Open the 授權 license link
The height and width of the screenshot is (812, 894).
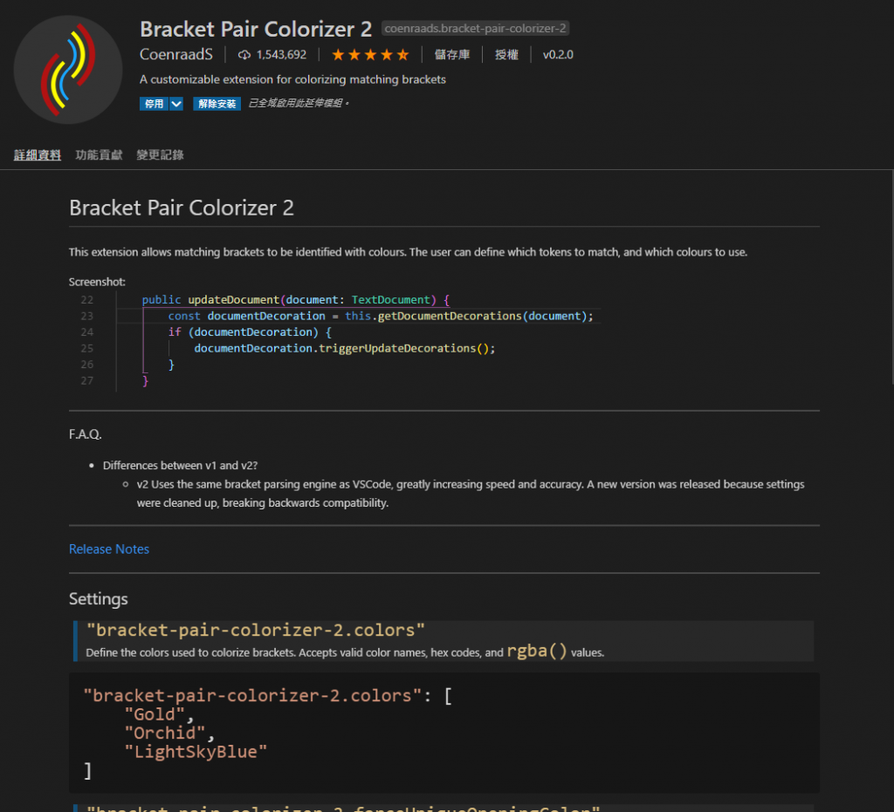pyautogui.click(x=506, y=55)
